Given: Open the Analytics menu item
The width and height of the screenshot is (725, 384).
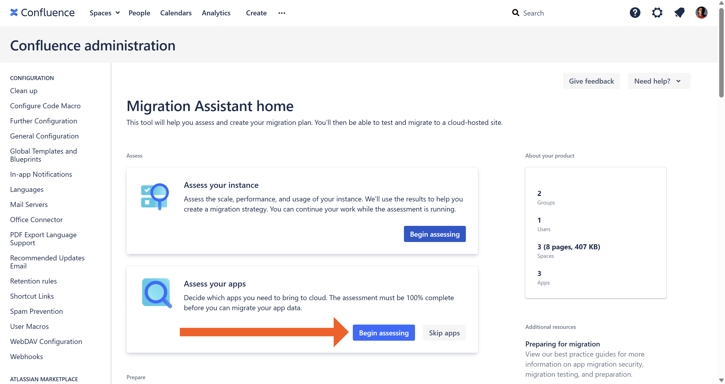Looking at the screenshot, I should [216, 13].
